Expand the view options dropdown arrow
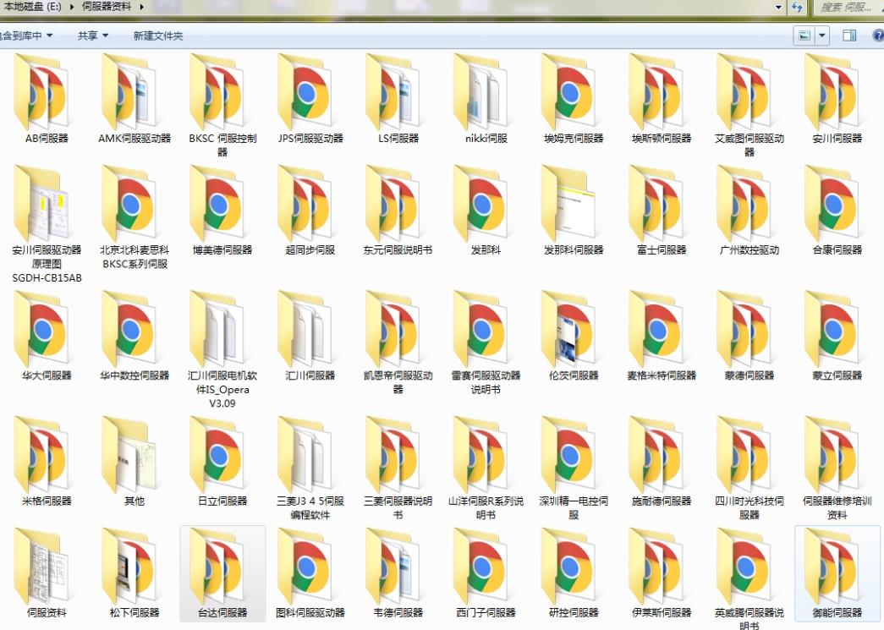Viewport: 884px width, 630px height. [822, 36]
